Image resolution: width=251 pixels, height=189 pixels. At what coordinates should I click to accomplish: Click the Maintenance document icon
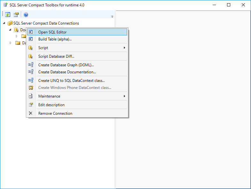coord(31,96)
